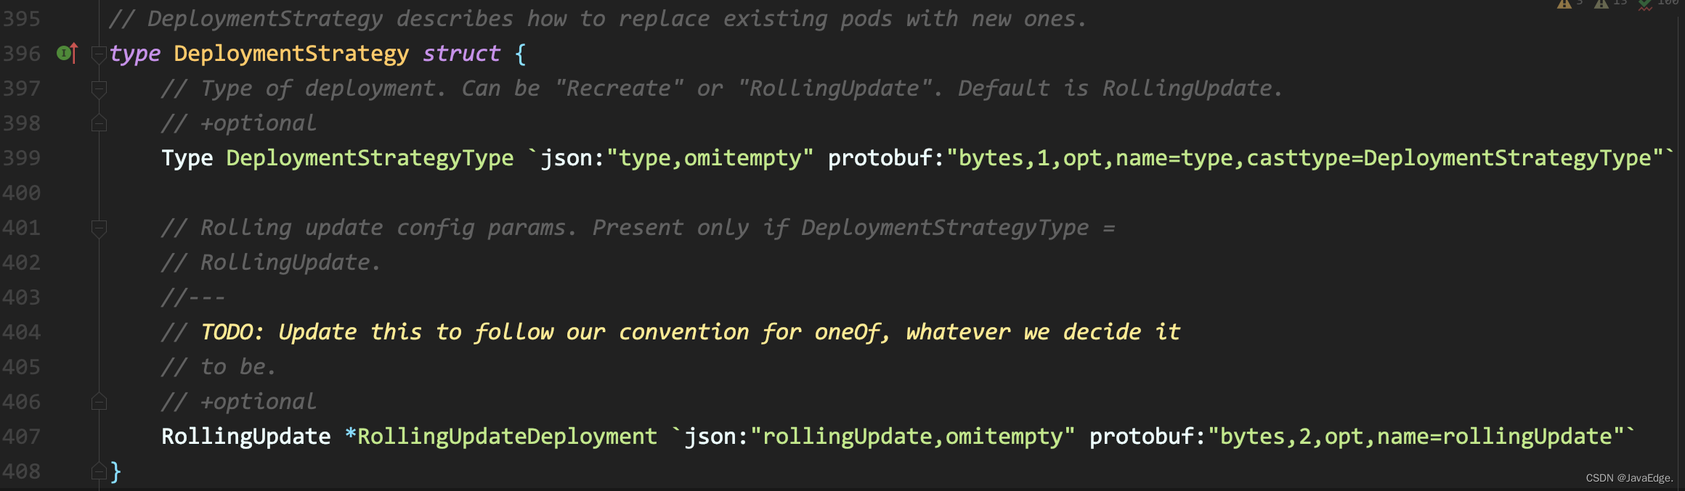
Task: Open the weak warnings count indicator
Action: [1610, 3]
